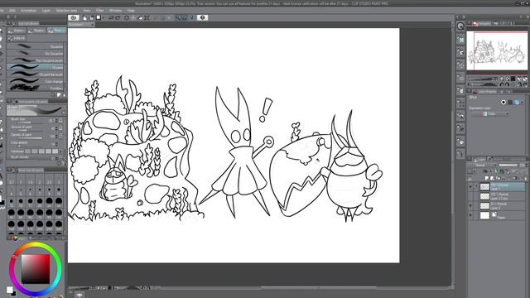
Task: Click the Scale/Rotate transform icon
Action: click(147, 17)
